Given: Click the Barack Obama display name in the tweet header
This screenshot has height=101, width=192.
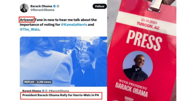Looking at the screenshot, I should point(41,6).
